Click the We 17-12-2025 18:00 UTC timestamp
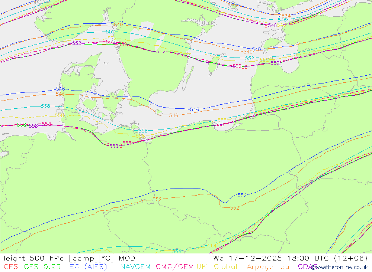The height and width of the screenshot is (272, 372). [x=290, y=258]
